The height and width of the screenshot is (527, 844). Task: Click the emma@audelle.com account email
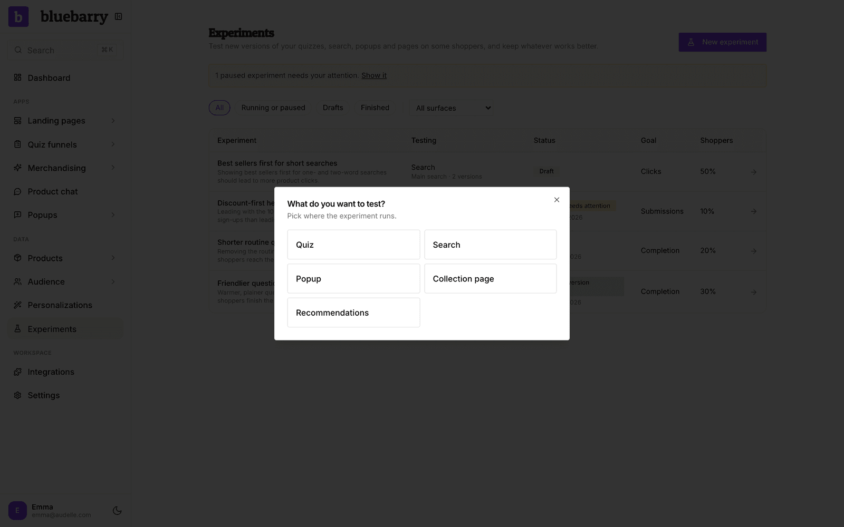coord(61,515)
